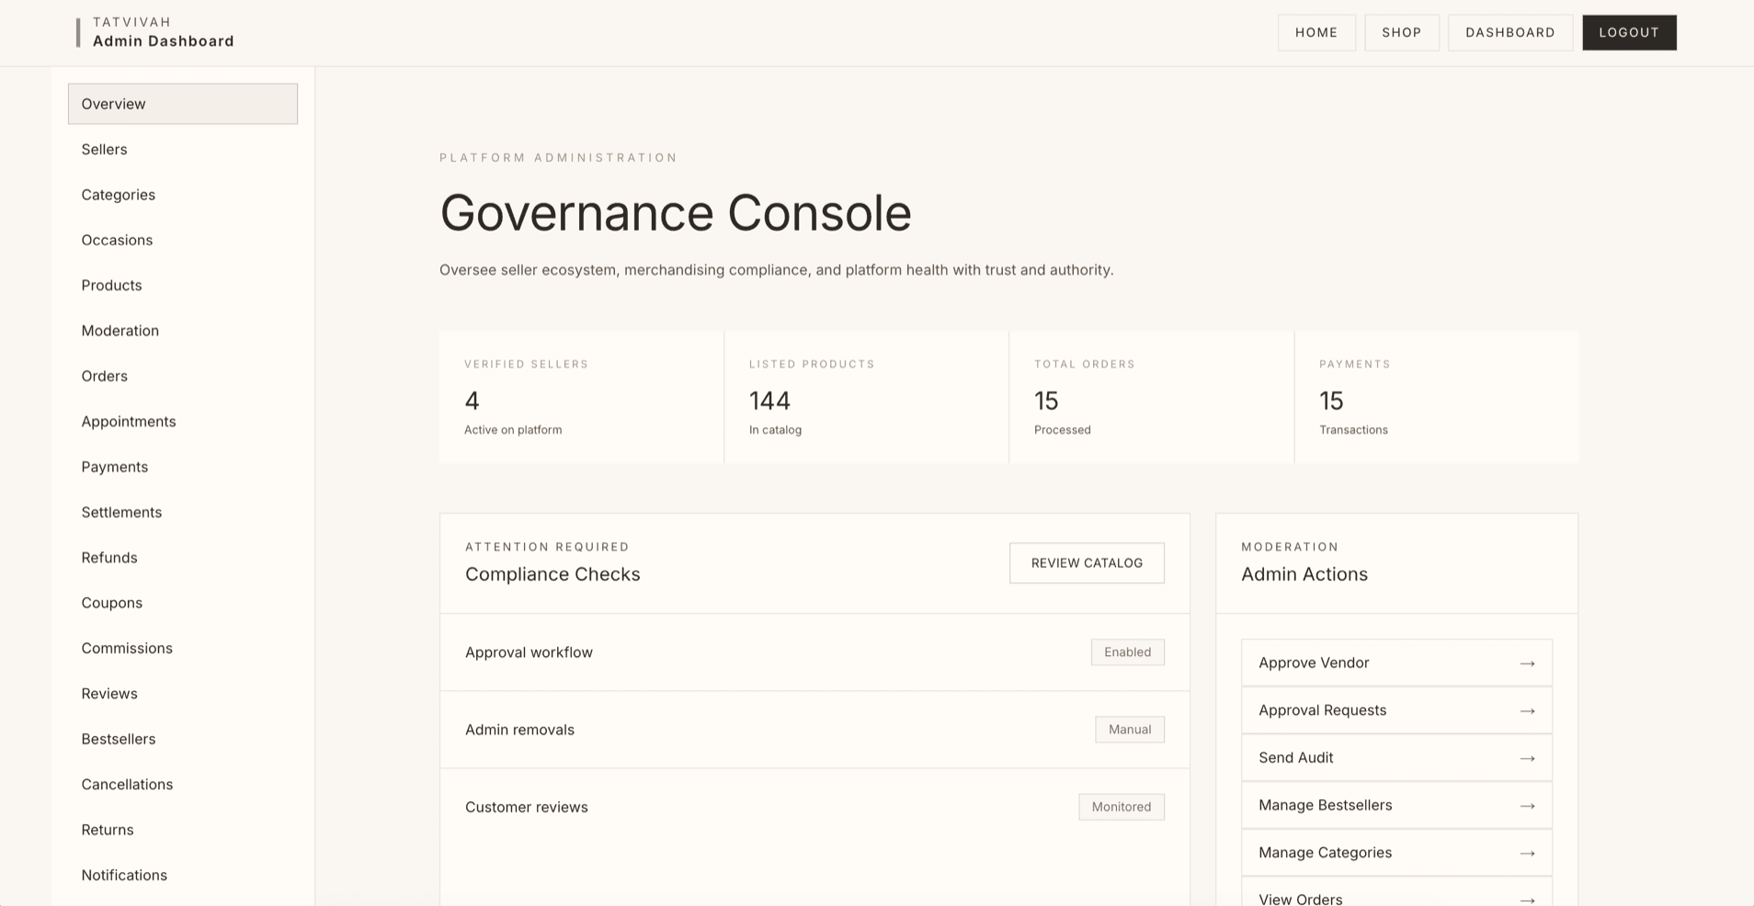
Task: Open Commissions sidebar item
Action: [183, 648]
